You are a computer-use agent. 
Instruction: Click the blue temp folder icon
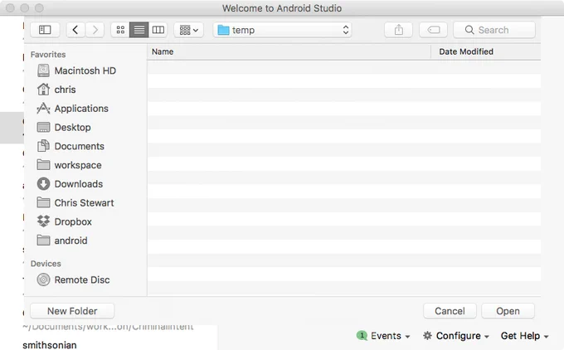click(x=223, y=30)
